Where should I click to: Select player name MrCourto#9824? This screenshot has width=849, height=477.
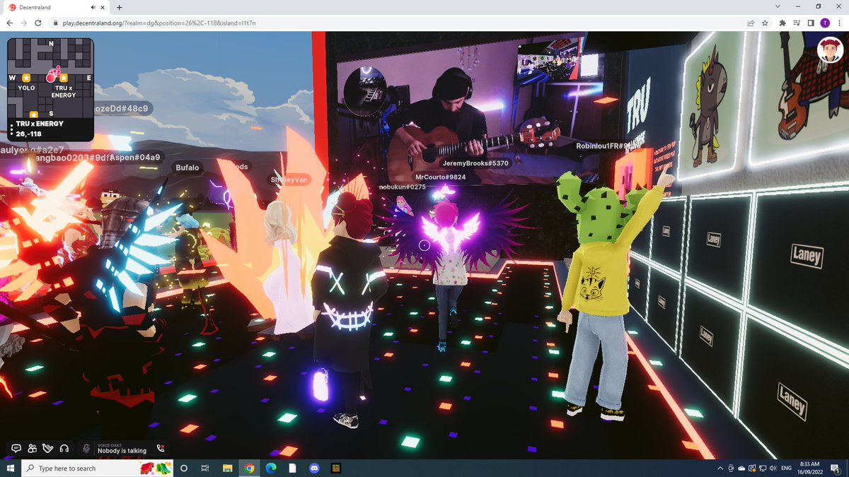tap(440, 177)
